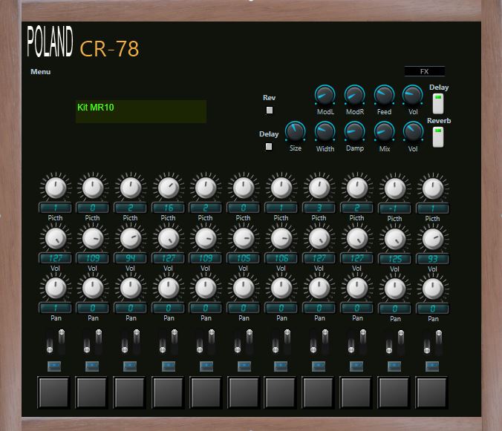Open the Kit MR10 preset display
This screenshot has width=502, height=431.
[140, 111]
